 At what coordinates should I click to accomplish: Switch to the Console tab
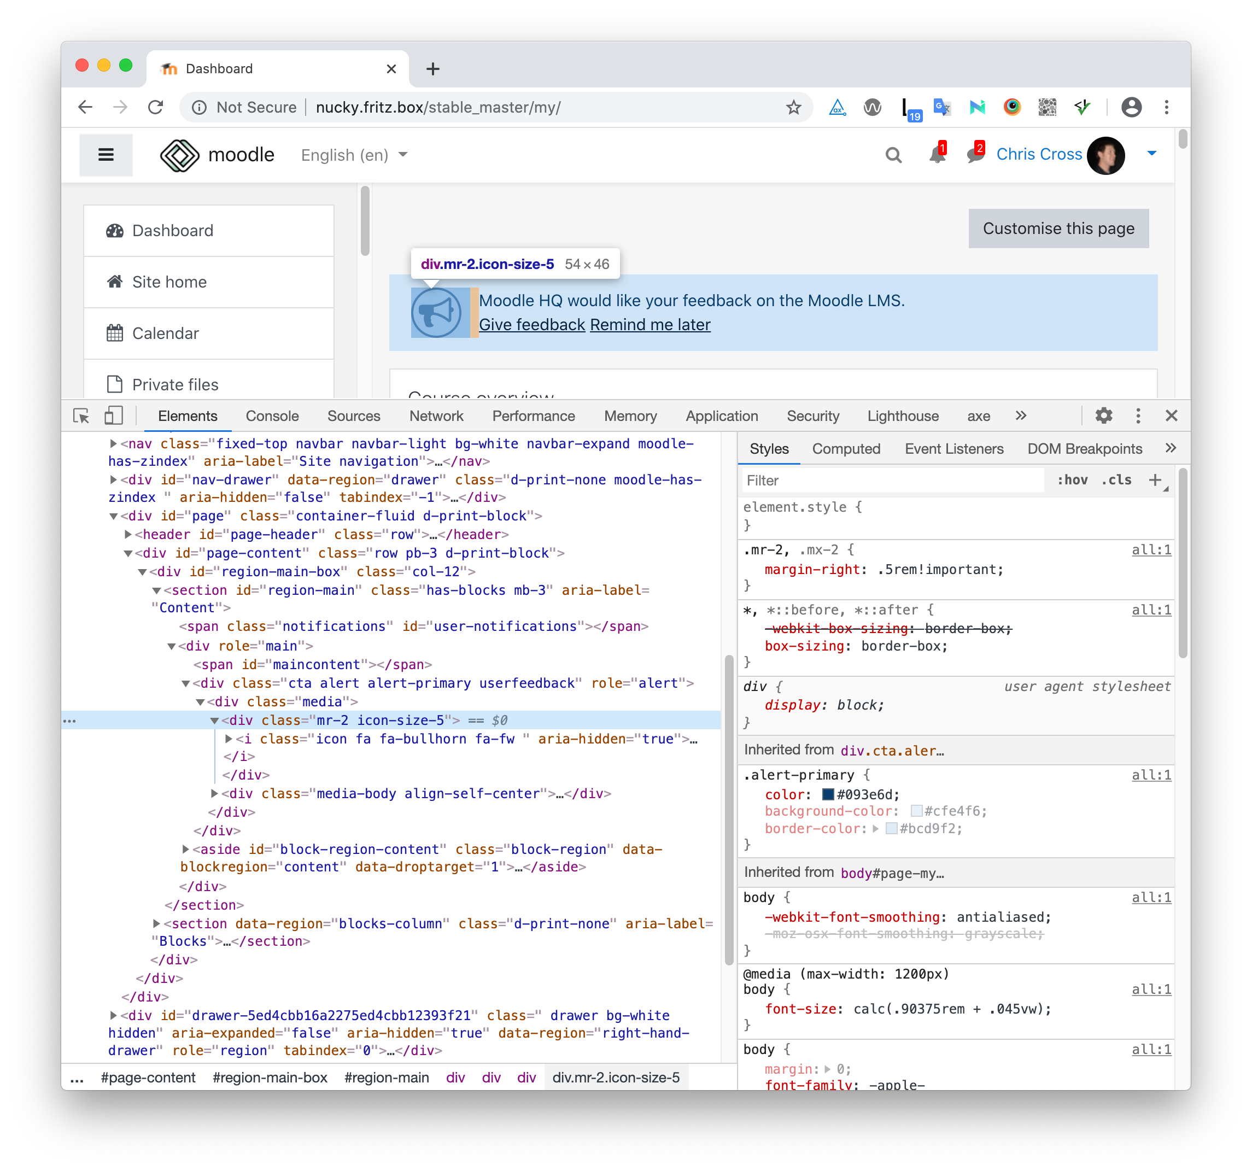pos(272,415)
